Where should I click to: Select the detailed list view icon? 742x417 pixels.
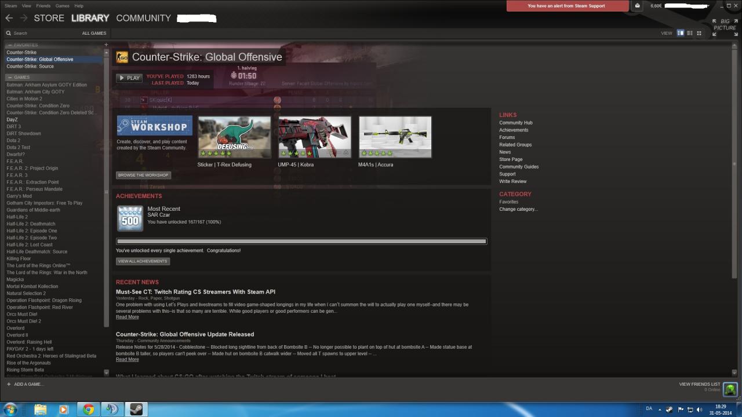pos(680,33)
